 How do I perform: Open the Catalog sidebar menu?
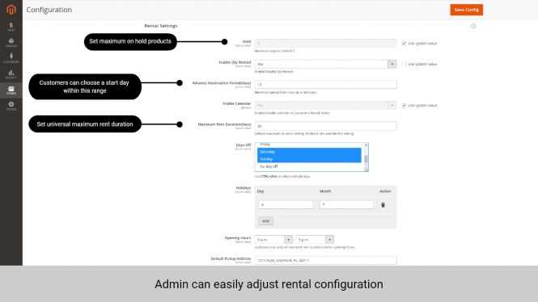click(x=11, y=43)
